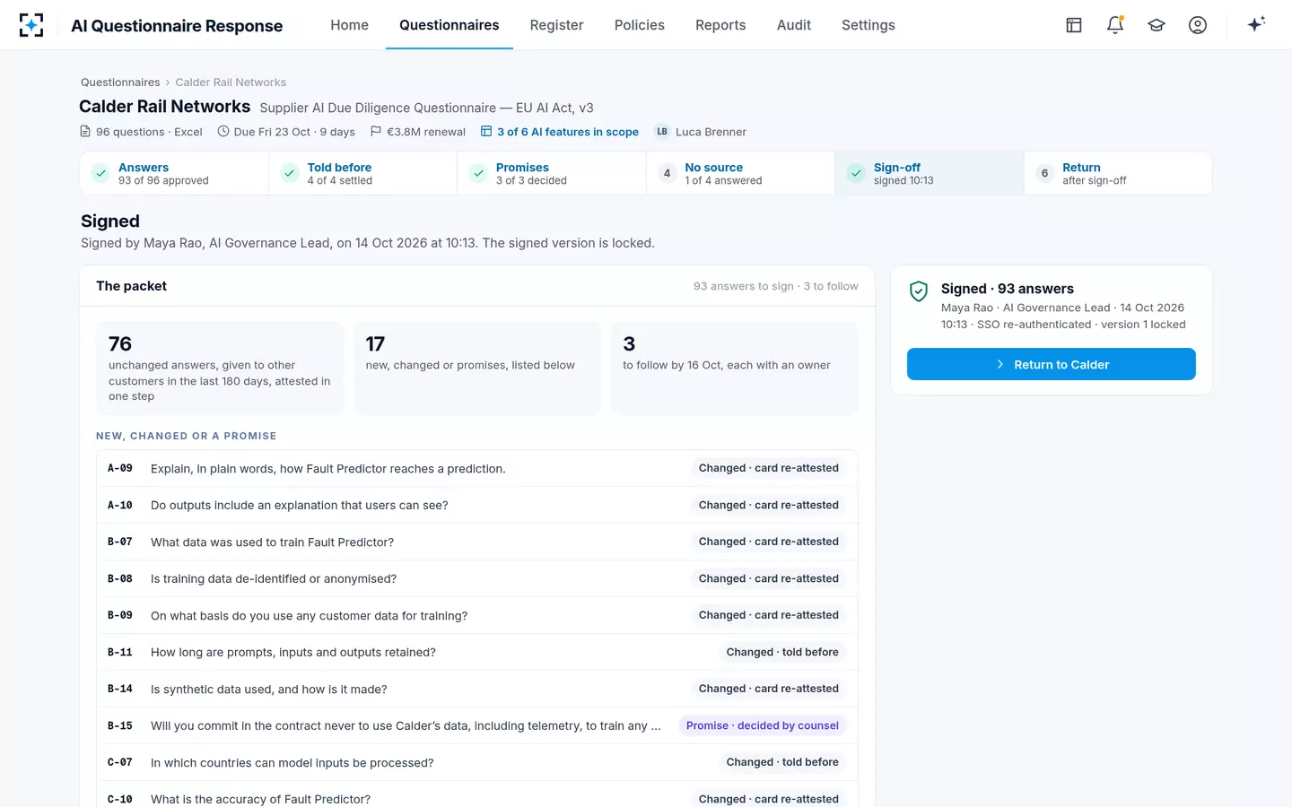Open the layout panel icon

(1074, 25)
